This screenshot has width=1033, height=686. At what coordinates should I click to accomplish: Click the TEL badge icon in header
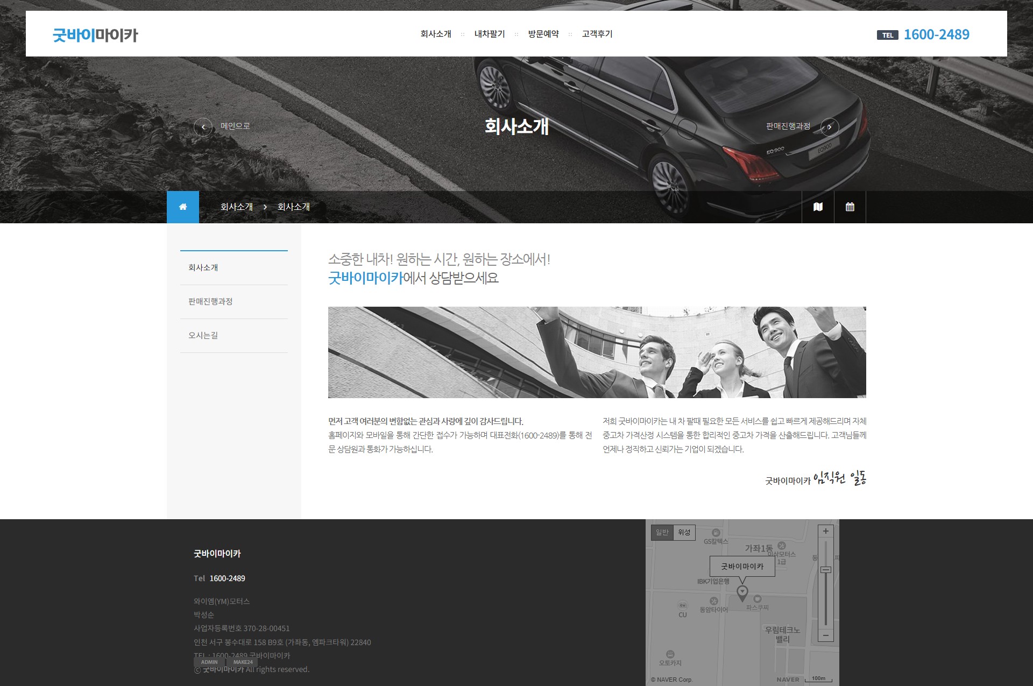(887, 35)
